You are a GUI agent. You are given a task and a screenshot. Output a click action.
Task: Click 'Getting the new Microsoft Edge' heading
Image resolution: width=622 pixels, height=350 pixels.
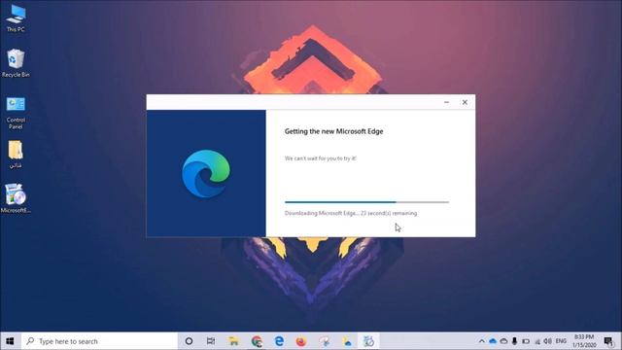(x=333, y=131)
